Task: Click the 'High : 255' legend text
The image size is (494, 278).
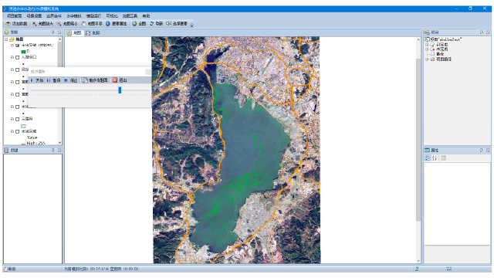Action: [x=36, y=143]
